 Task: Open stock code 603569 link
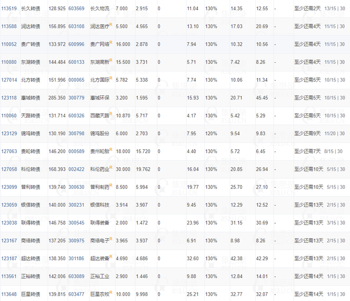pos(76,8)
